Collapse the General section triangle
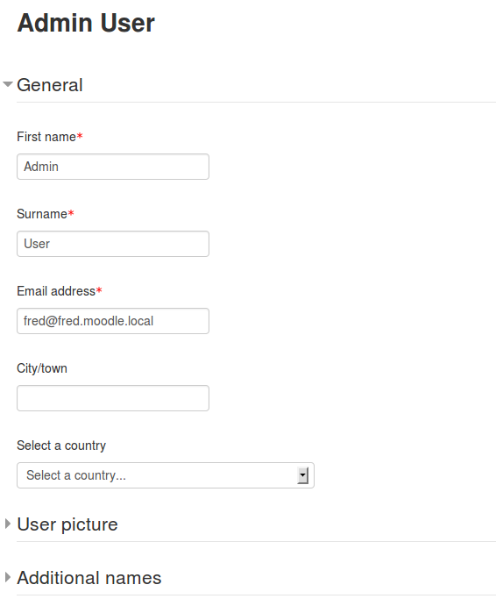496x606 pixels. tap(8, 84)
